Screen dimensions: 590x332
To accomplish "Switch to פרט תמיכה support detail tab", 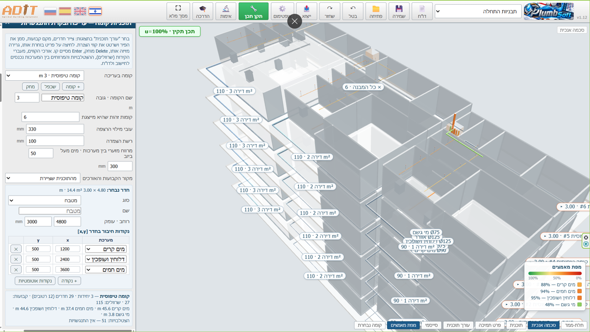I will tap(490, 325).
